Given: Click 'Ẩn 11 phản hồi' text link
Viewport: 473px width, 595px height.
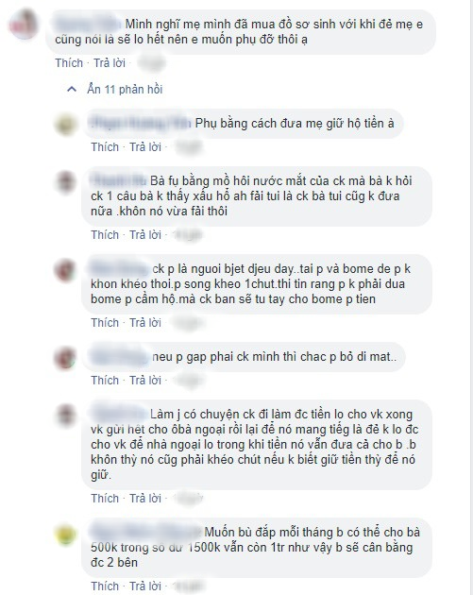Looking at the screenshot, I should tap(125, 90).
